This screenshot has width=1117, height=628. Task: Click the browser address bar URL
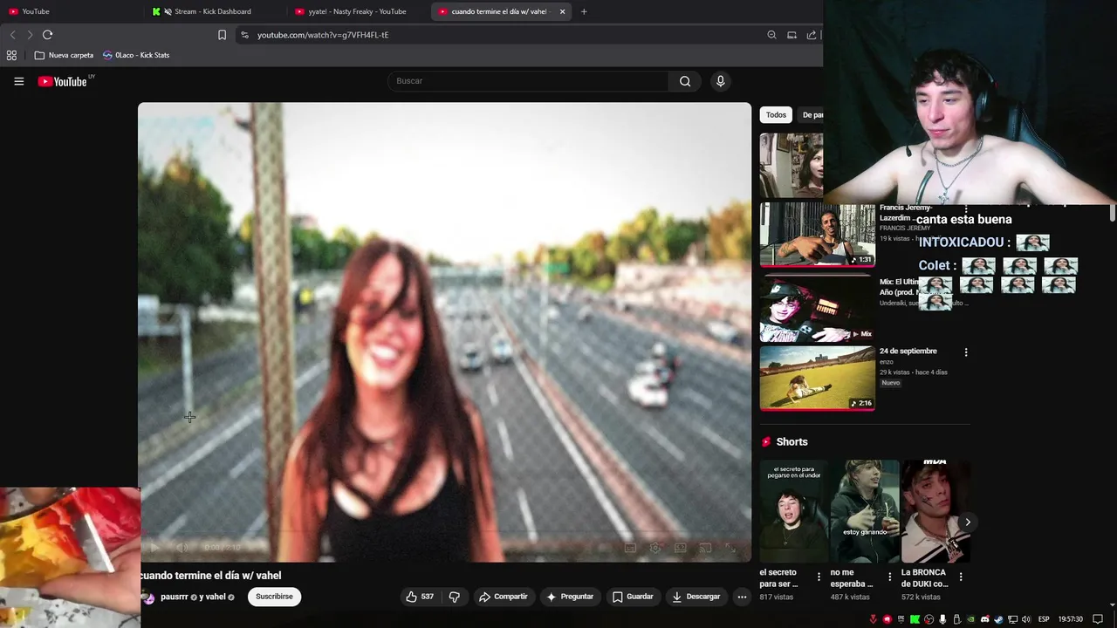tap(323, 35)
